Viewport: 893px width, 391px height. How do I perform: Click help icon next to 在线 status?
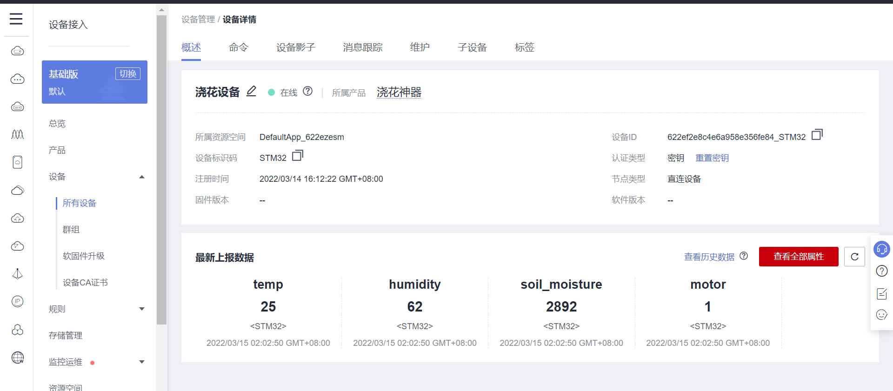[x=308, y=91]
